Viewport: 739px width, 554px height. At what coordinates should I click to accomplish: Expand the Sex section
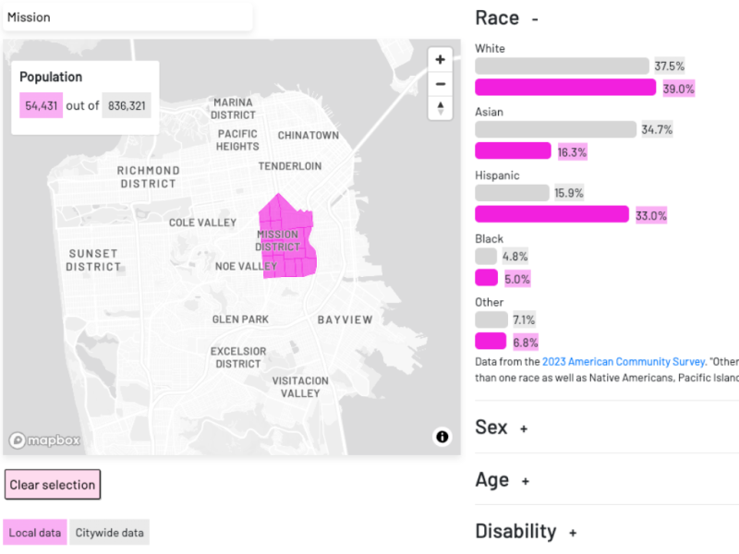click(x=524, y=428)
